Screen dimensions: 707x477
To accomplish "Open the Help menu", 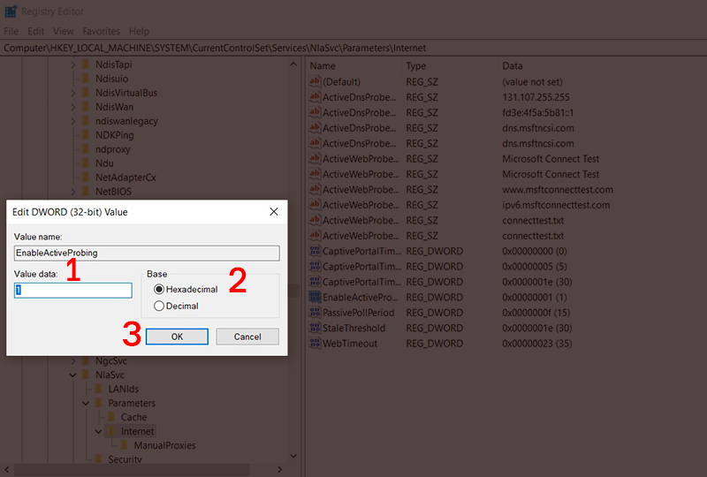I will pyautogui.click(x=139, y=31).
